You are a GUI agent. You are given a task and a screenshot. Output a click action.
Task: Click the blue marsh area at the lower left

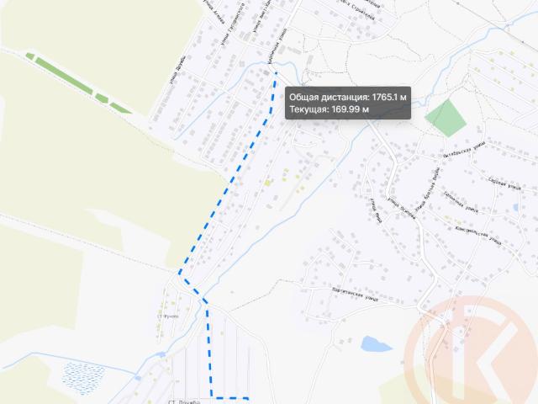point(84,378)
